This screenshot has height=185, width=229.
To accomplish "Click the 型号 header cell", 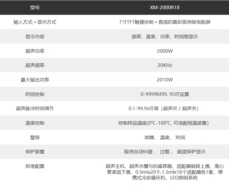I will click(35, 8).
